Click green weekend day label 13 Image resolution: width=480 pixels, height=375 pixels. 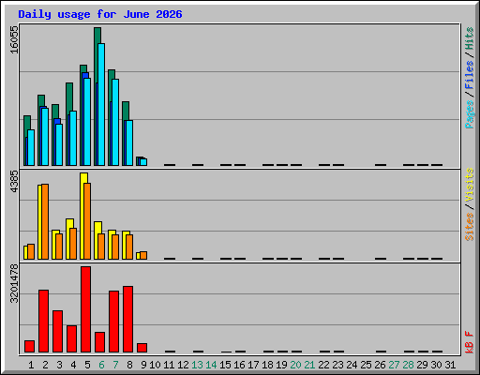point(197,365)
